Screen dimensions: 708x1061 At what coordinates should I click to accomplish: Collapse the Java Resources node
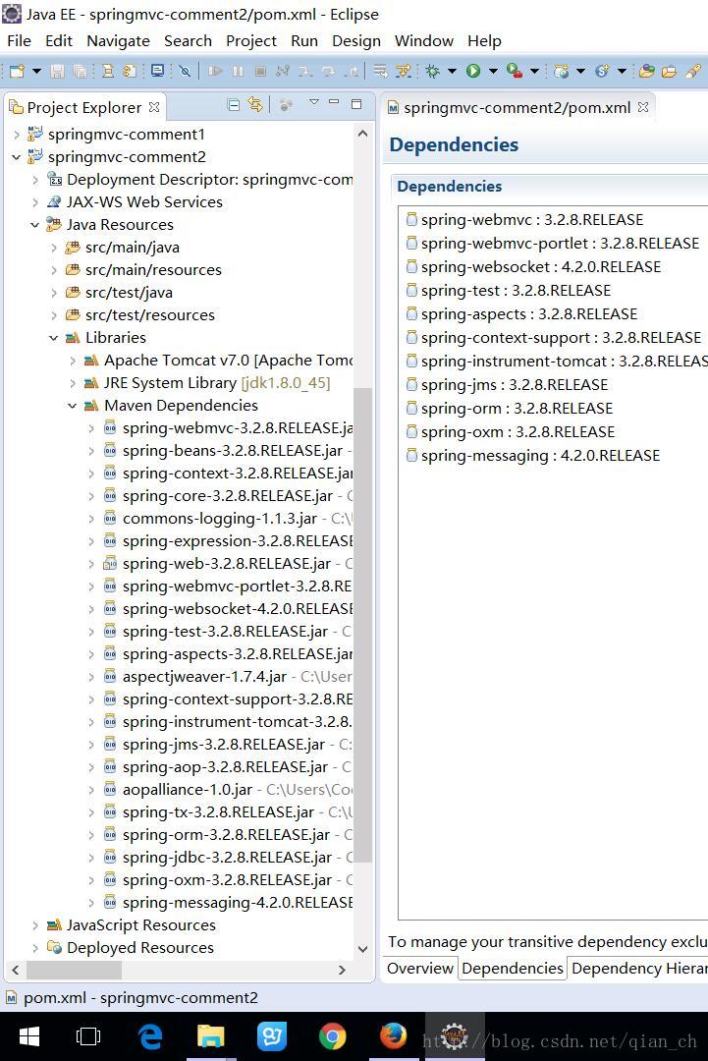pyautogui.click(x=34, y=225)
